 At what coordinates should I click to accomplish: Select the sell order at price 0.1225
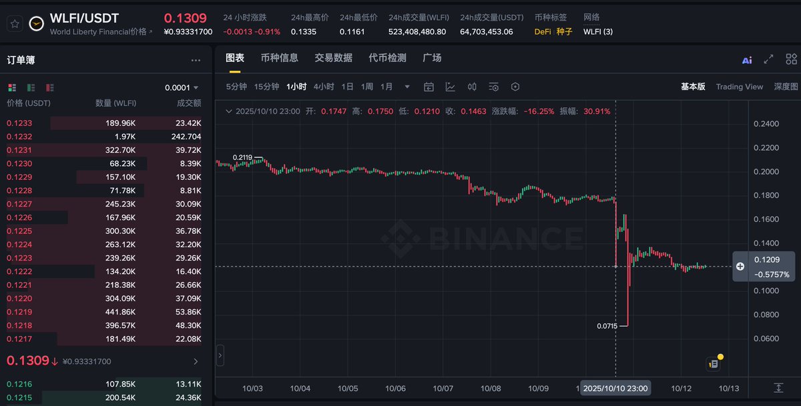coord(104,231)
